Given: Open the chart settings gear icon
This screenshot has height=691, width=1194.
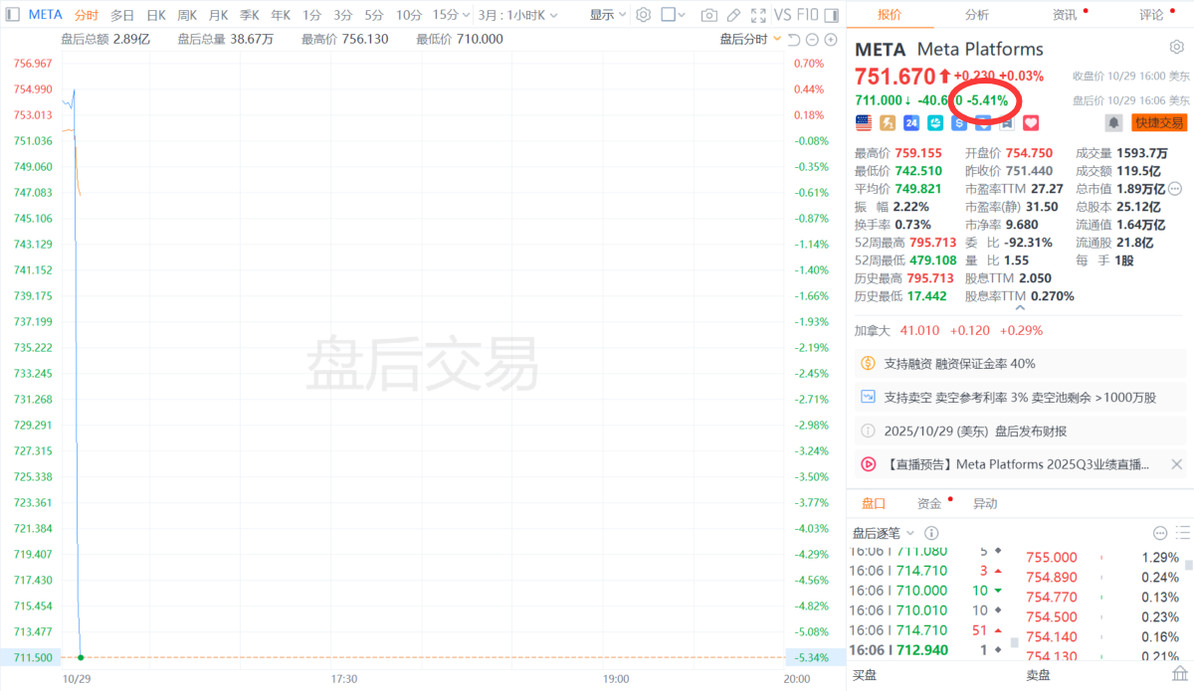Looking at the screenshot, I should (x=643, y=15).
